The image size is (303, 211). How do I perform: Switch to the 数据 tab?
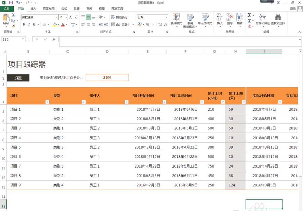pos(76,9)
